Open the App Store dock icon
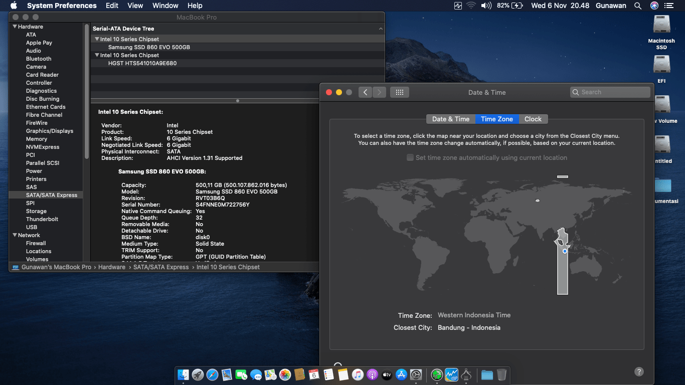The image size is (685, 385). (401, 374)
